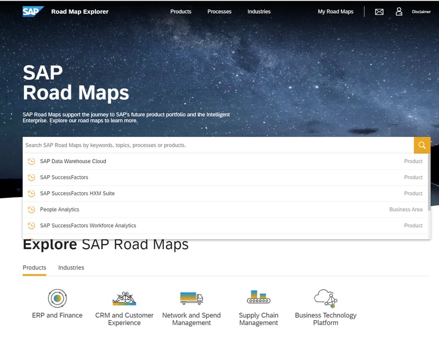439x339 pixels.
Task: Select the CRM and Customer Experience icon
Action: coord(125,298)
